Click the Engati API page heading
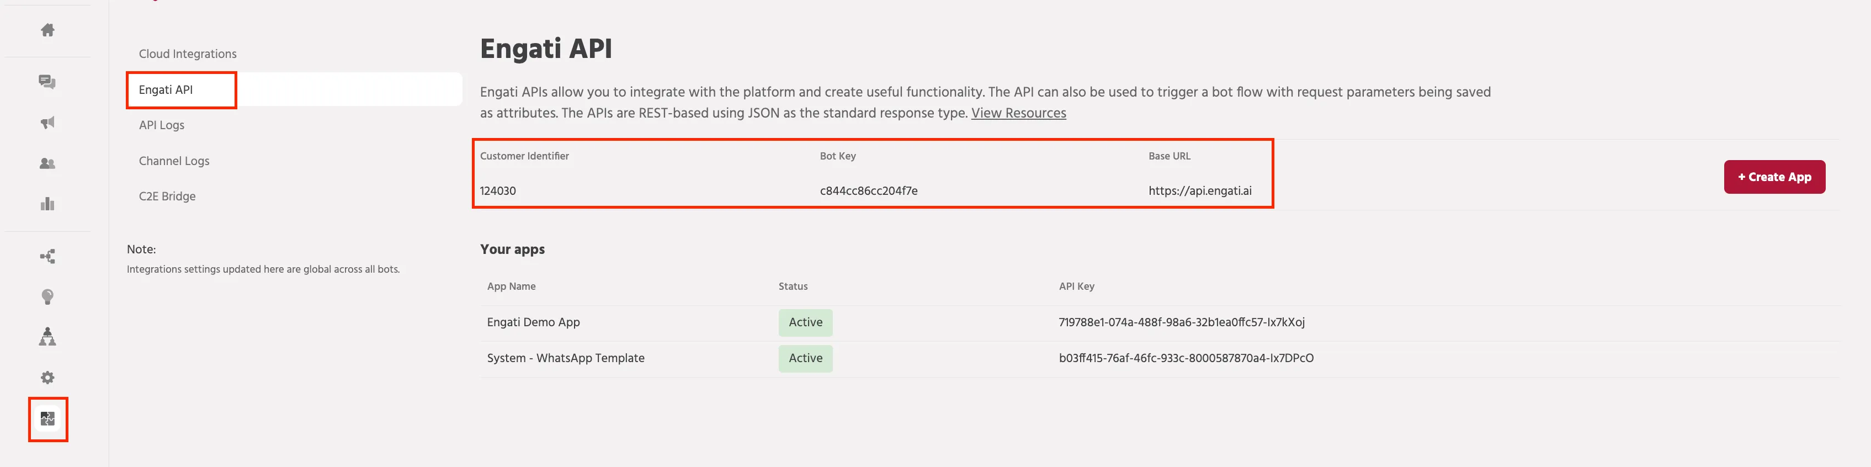This screenshot has width=1871, height=467. coord(545,49)
